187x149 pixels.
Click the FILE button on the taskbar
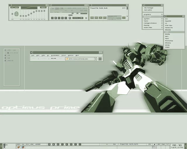(163, 144)
